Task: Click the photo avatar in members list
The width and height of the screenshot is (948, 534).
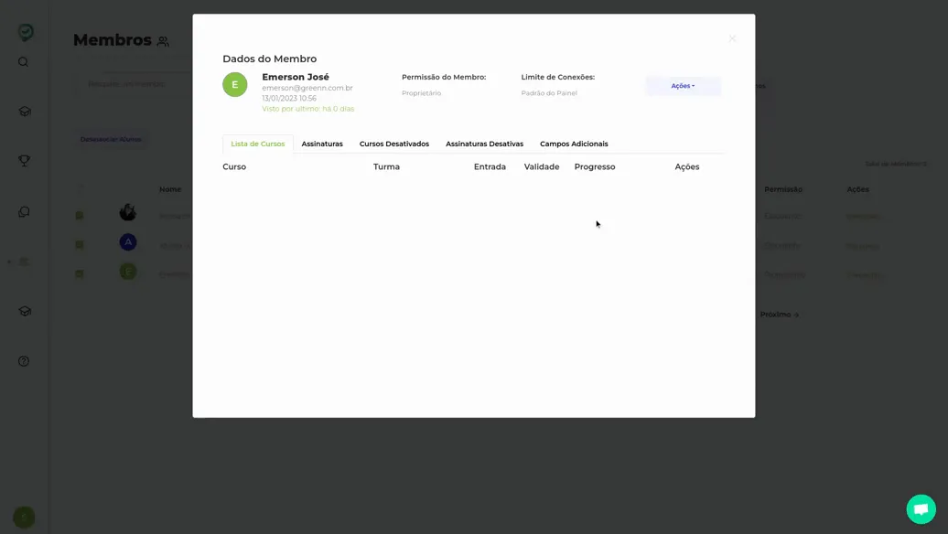Action: coord(127,212)
